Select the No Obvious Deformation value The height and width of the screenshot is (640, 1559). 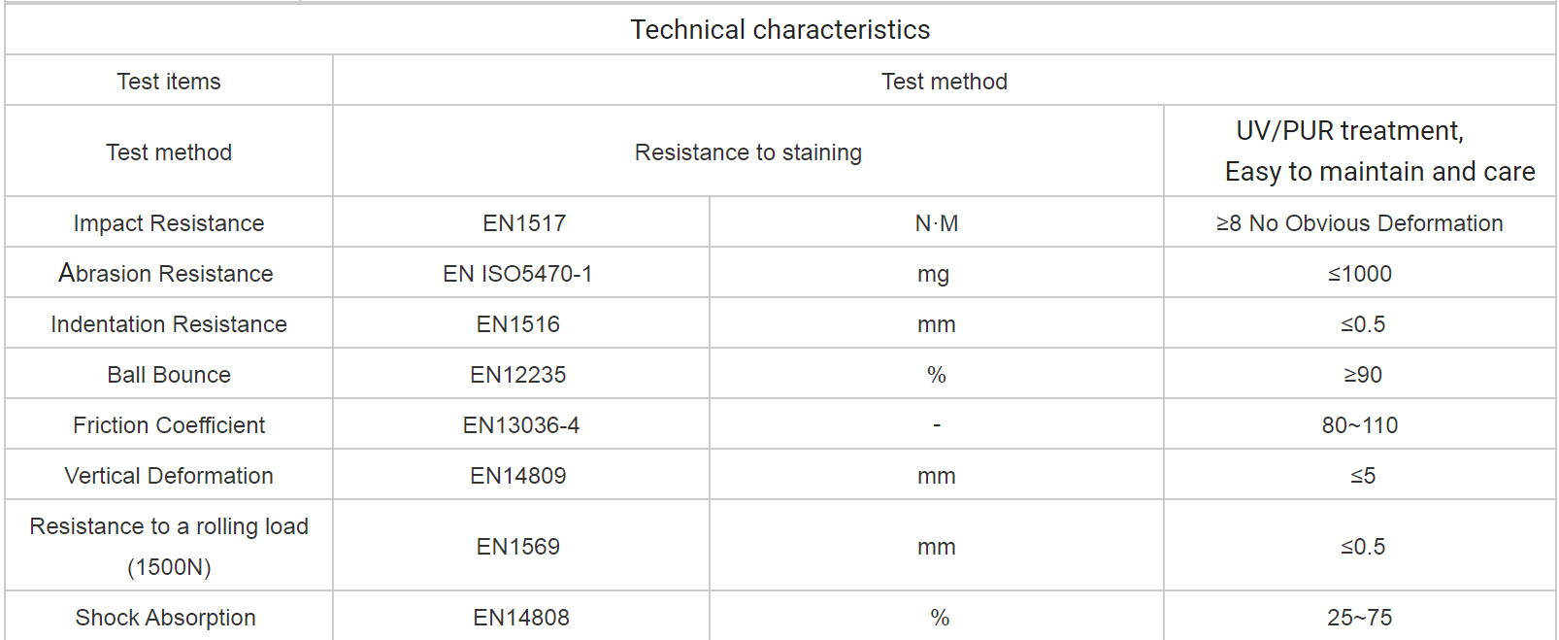tap(1359, 223)
